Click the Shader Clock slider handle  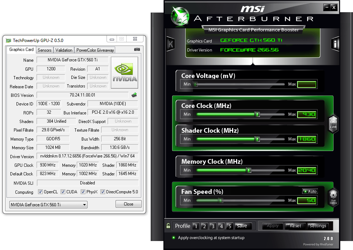pos(257,139)
